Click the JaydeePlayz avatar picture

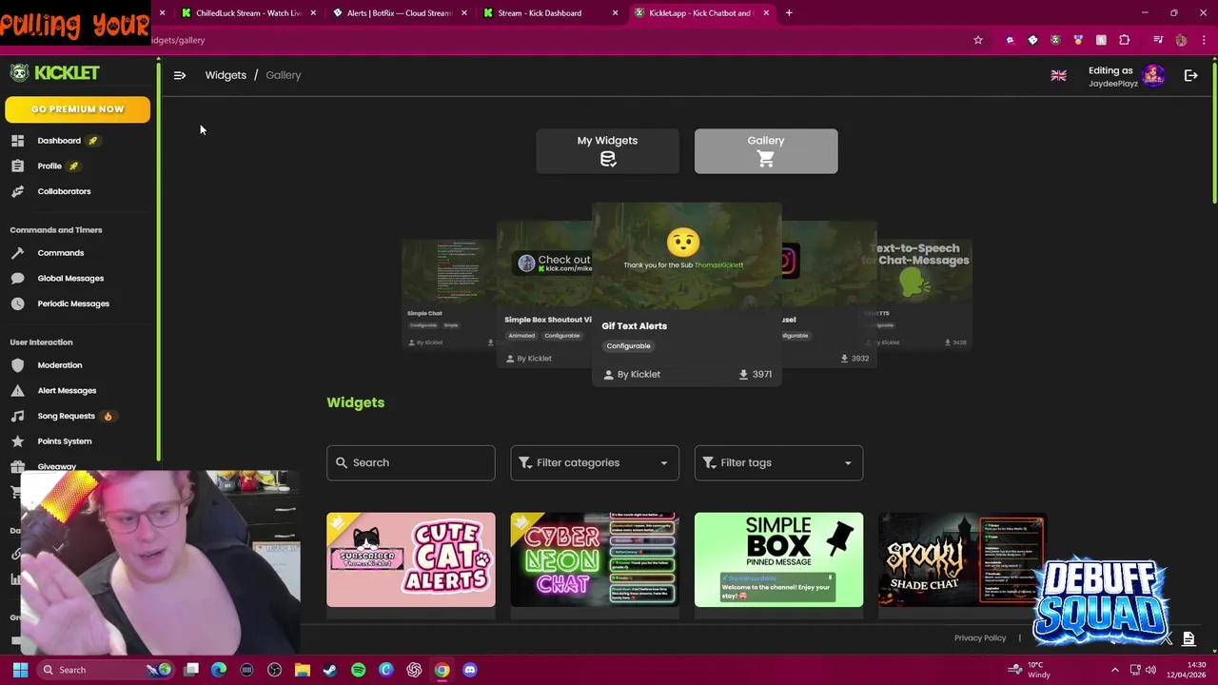point(1153,76)
